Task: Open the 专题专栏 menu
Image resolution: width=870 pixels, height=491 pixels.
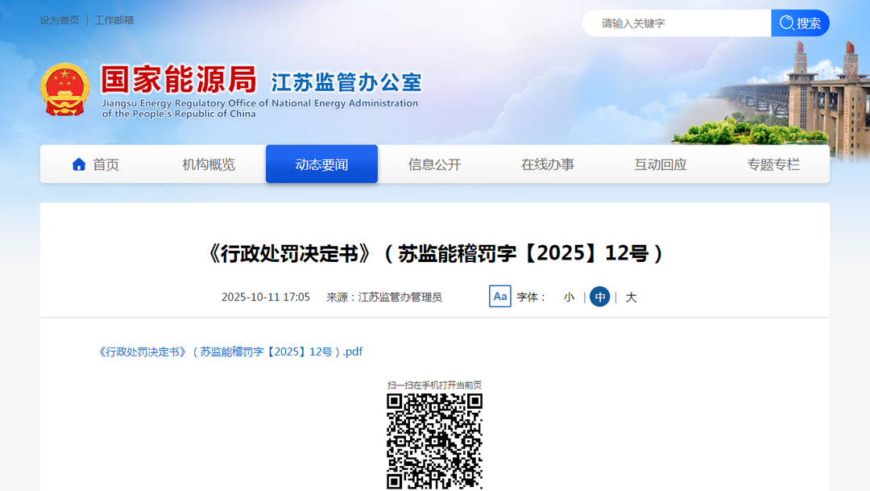Action: pos(773,164)
